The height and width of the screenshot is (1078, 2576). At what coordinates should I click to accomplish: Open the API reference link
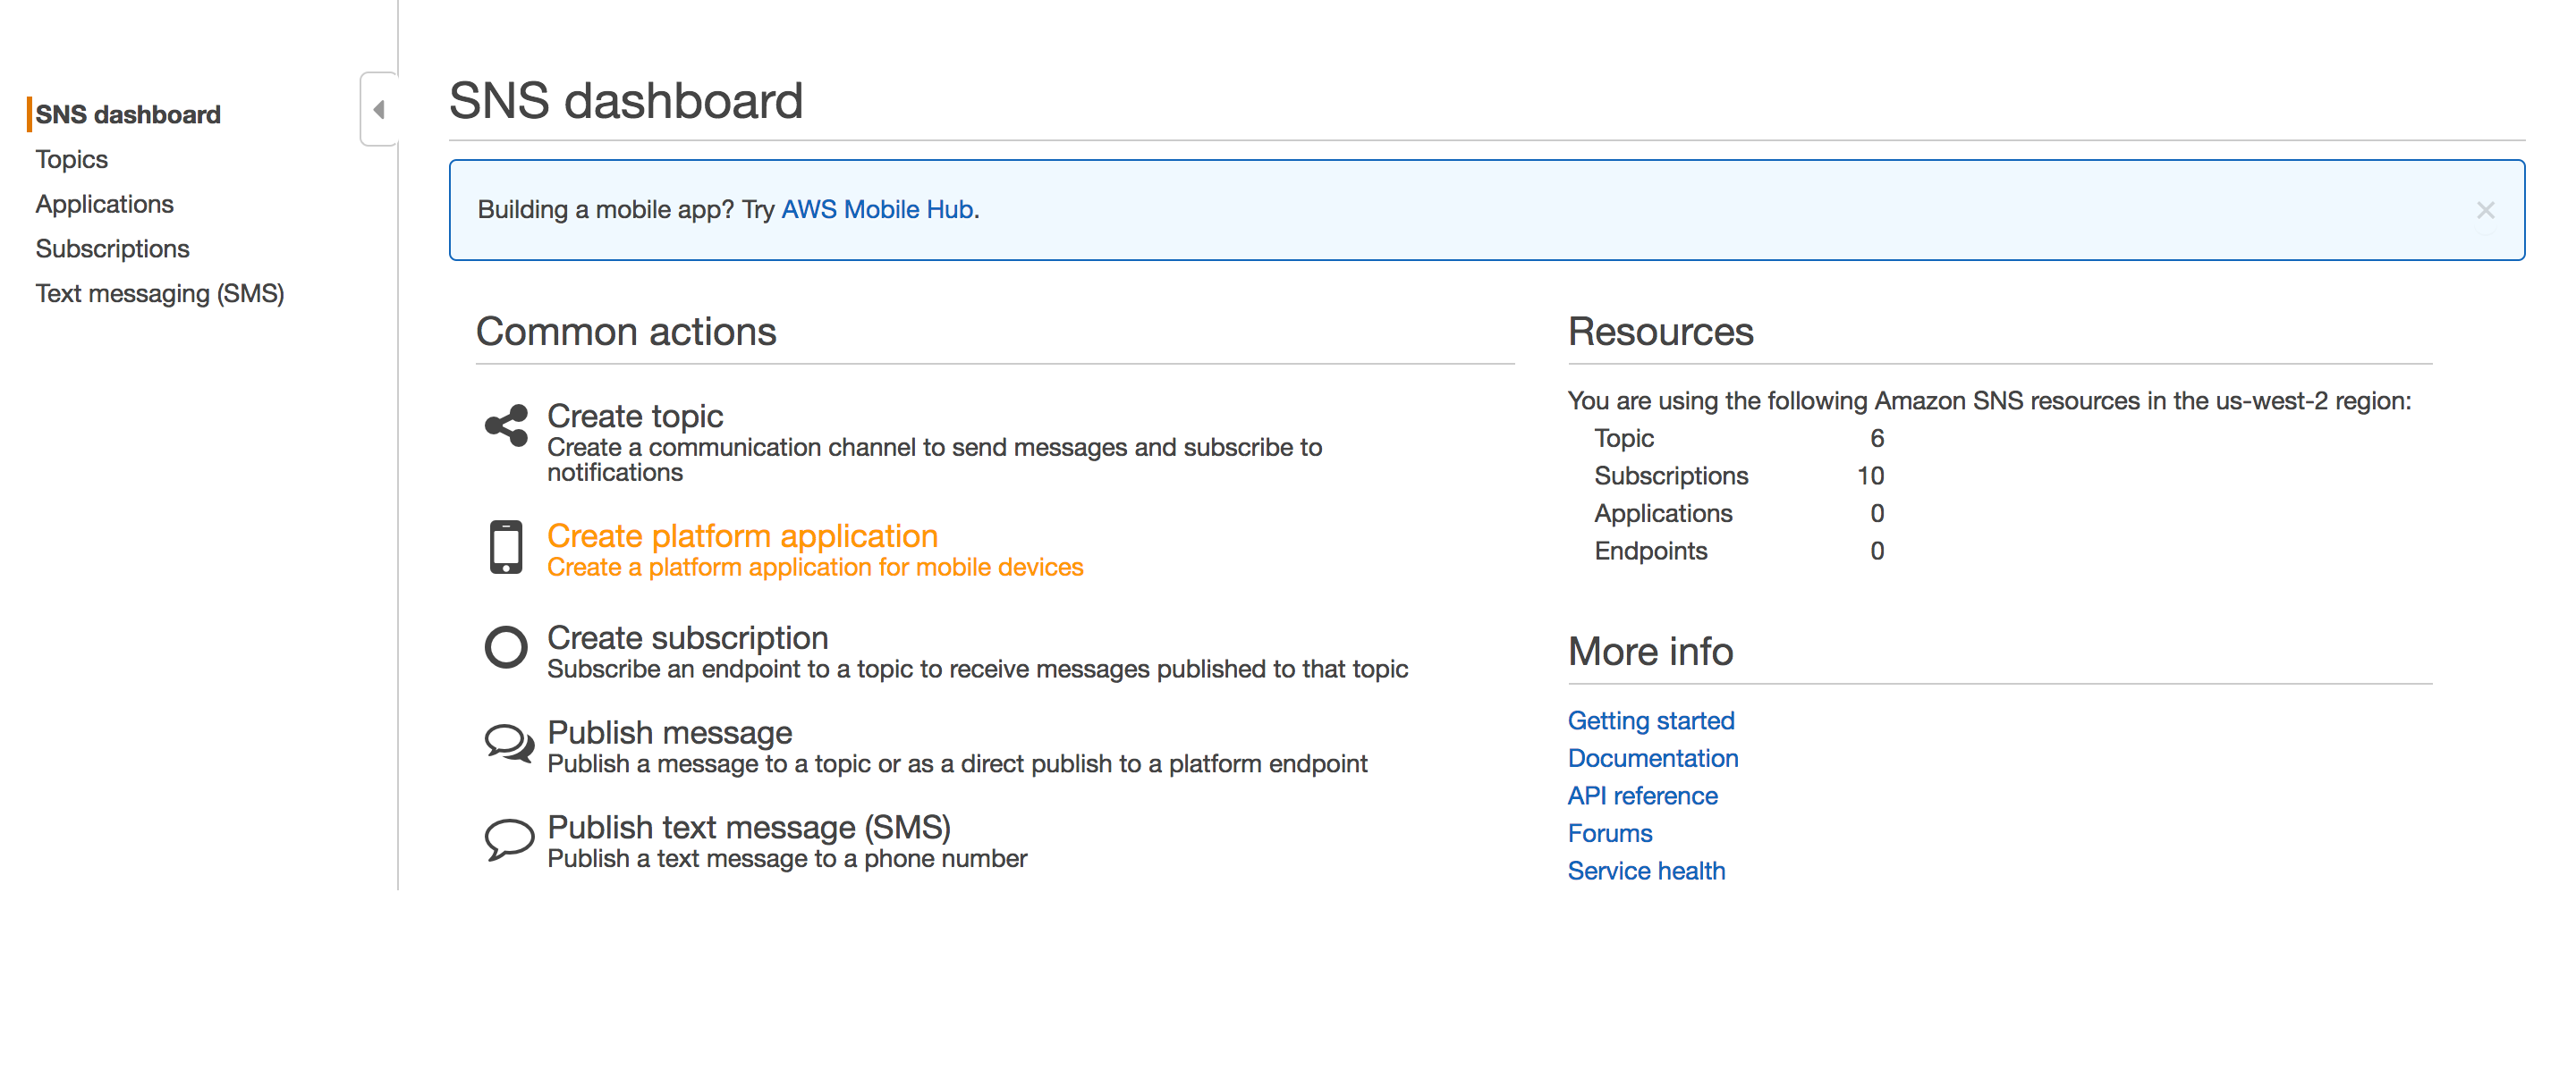[1642, 796]
